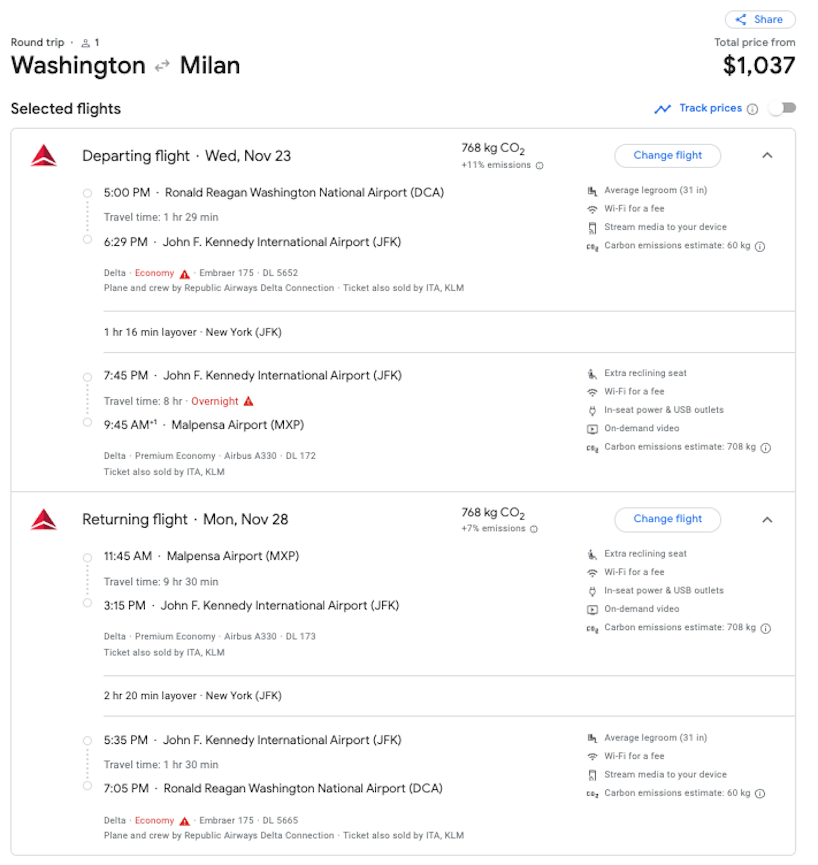Open the +11% emissions info icon
818x865 pixels.
pyautogui.click(x=540, y=165)
